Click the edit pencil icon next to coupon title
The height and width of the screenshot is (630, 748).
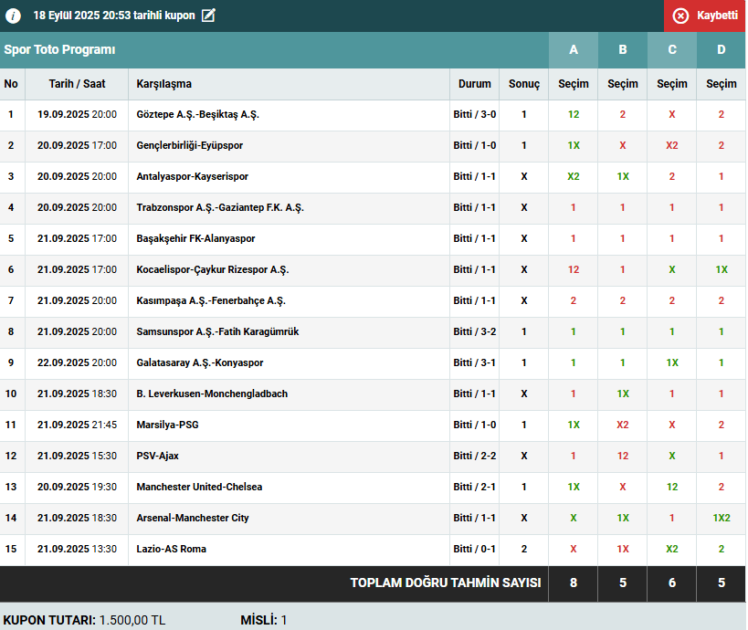pos(208,16)
